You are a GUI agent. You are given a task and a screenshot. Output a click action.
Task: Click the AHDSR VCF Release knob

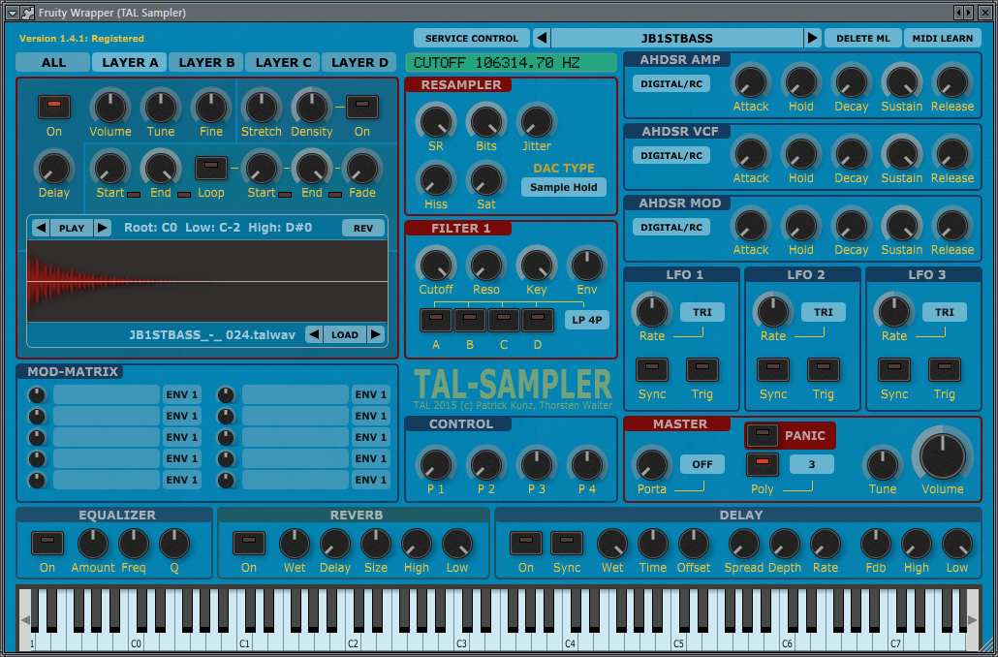(952, 155)
